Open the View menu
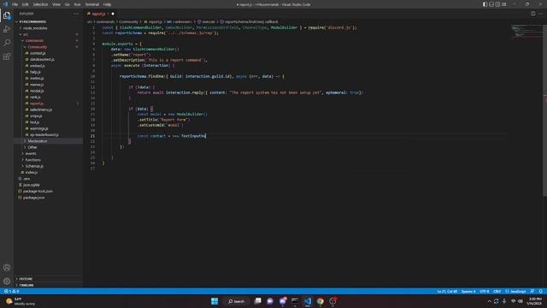Viewport: 547px width, 308px height. (56, 4)
